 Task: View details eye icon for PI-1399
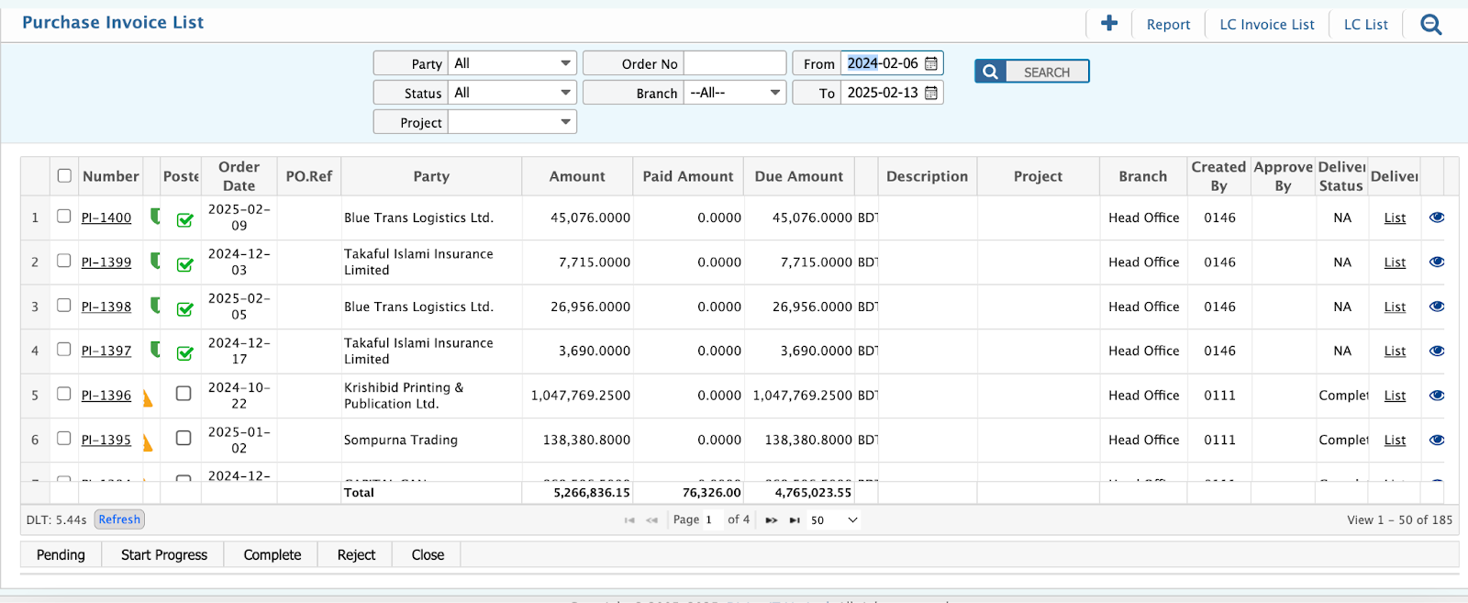pyautogui.click(x=1437, y=262)
